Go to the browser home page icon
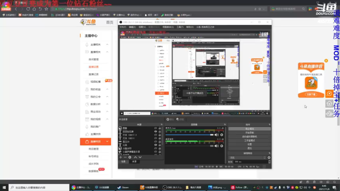This screenshot has height=191, width=340. (x=34, y=9)
